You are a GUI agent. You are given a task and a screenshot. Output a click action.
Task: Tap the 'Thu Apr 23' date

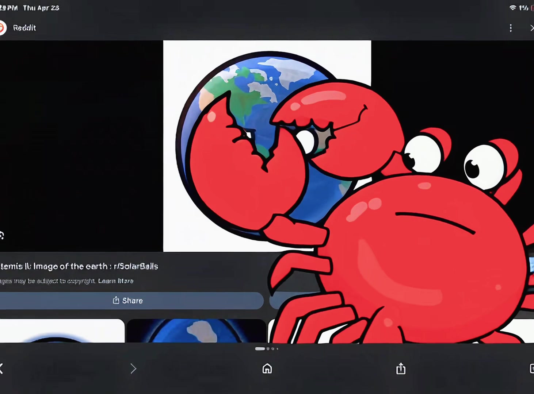[x=41, y=8]
